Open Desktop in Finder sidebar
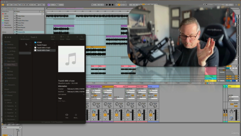The image size is (241, 136). tap(11, 45)
